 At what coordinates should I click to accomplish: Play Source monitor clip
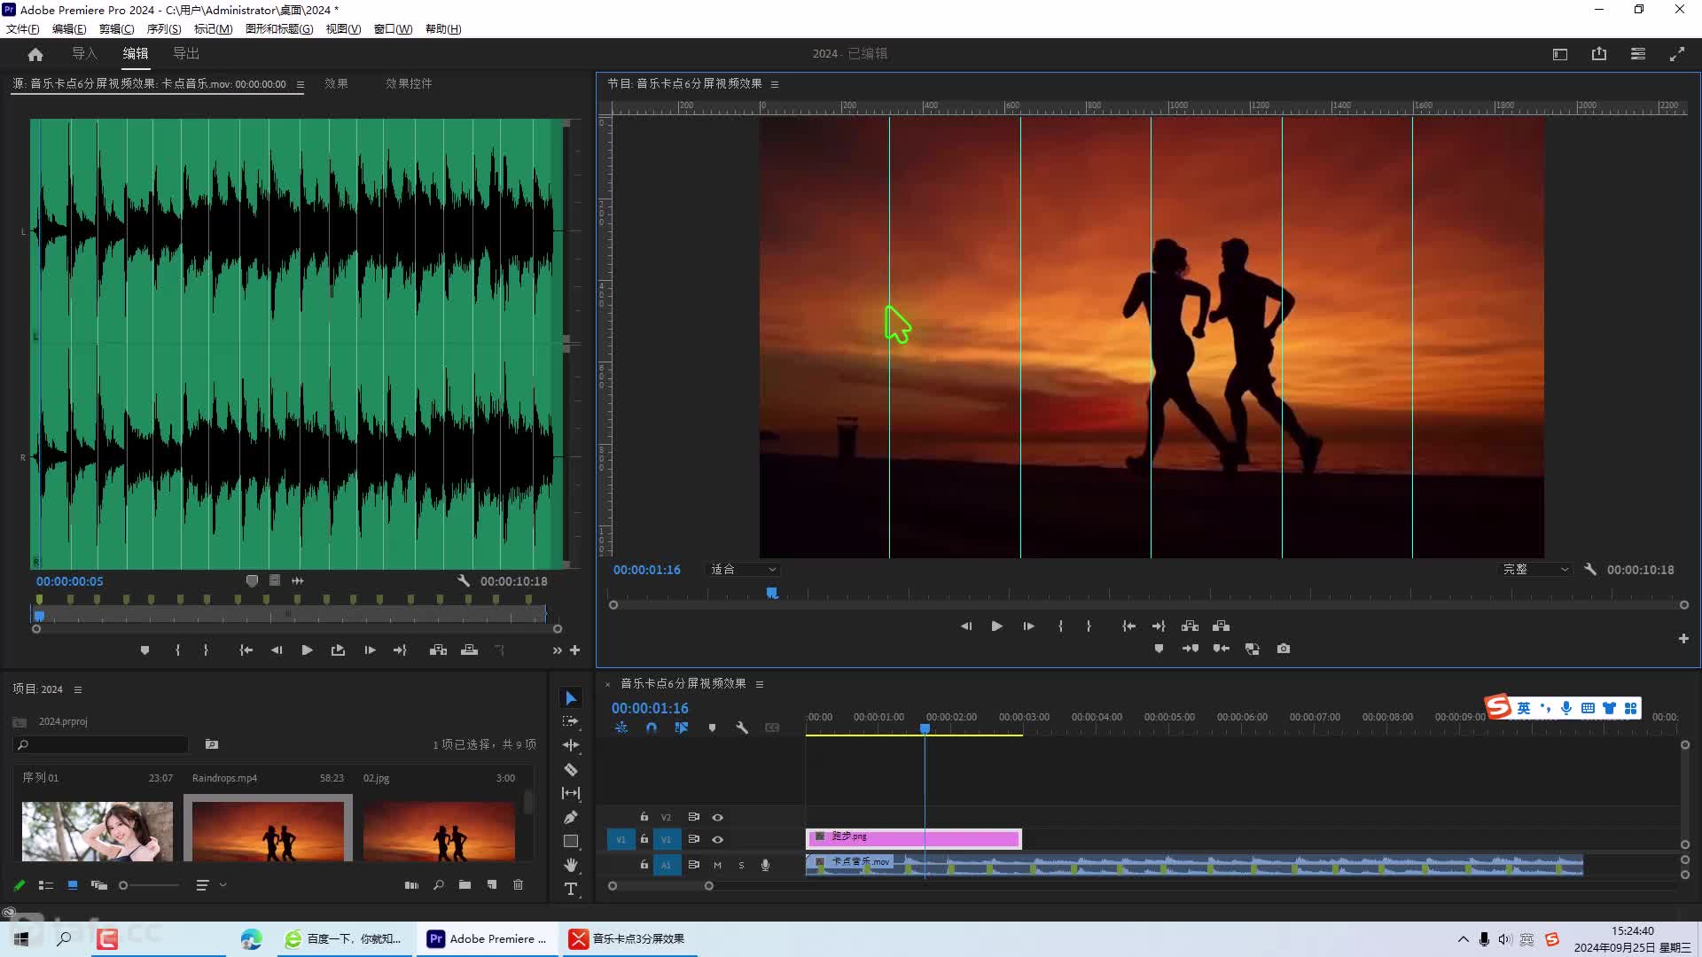307,650
